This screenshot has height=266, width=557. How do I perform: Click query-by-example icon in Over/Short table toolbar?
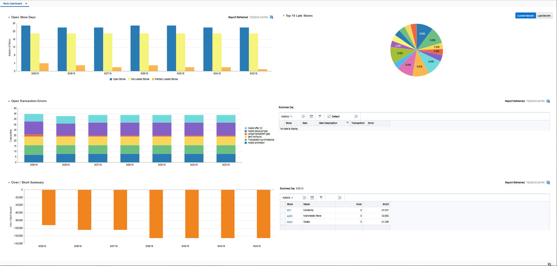(312, 198)
